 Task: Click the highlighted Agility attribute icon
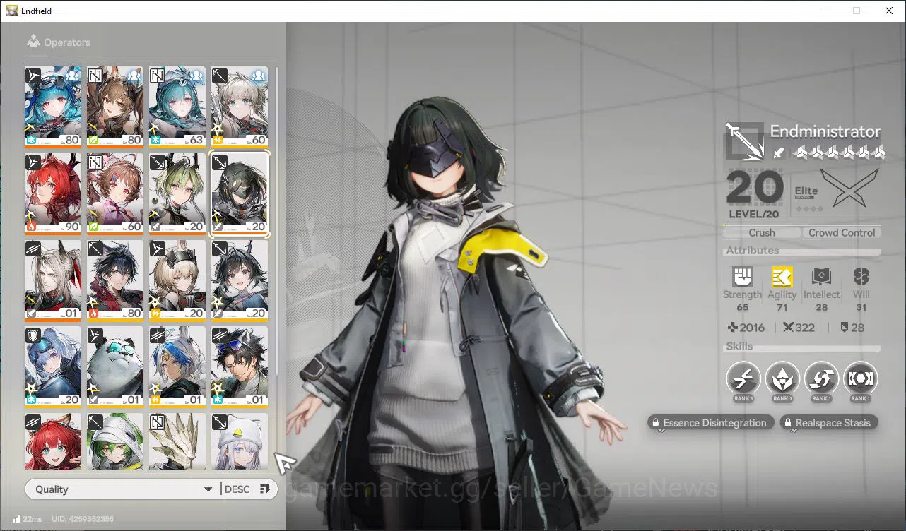[782, 277]
